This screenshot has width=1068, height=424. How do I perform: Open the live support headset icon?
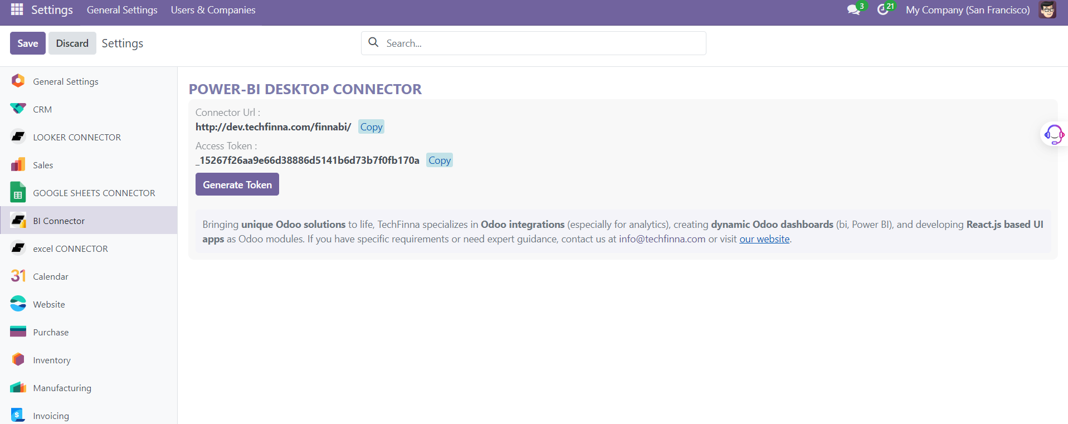tap(1054, 134)
